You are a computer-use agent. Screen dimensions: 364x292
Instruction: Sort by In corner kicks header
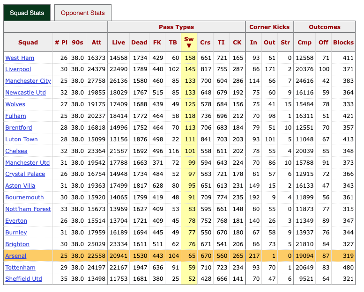coord(253,43)
